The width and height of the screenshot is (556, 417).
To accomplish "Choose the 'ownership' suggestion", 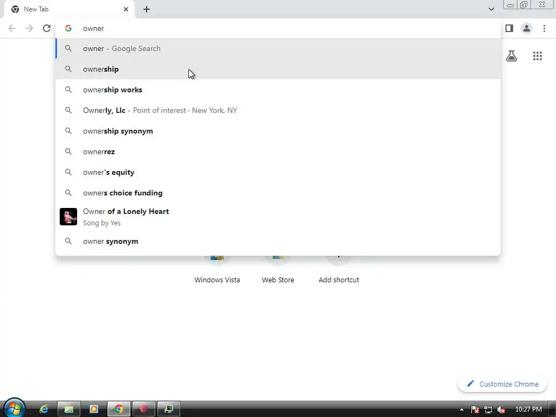I will tap(278, 69).
